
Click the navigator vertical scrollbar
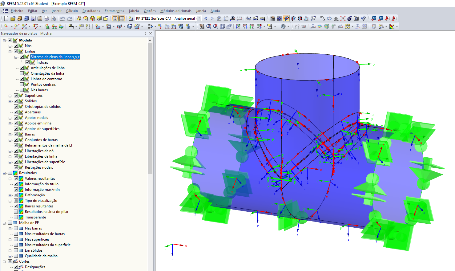point(150,109)
